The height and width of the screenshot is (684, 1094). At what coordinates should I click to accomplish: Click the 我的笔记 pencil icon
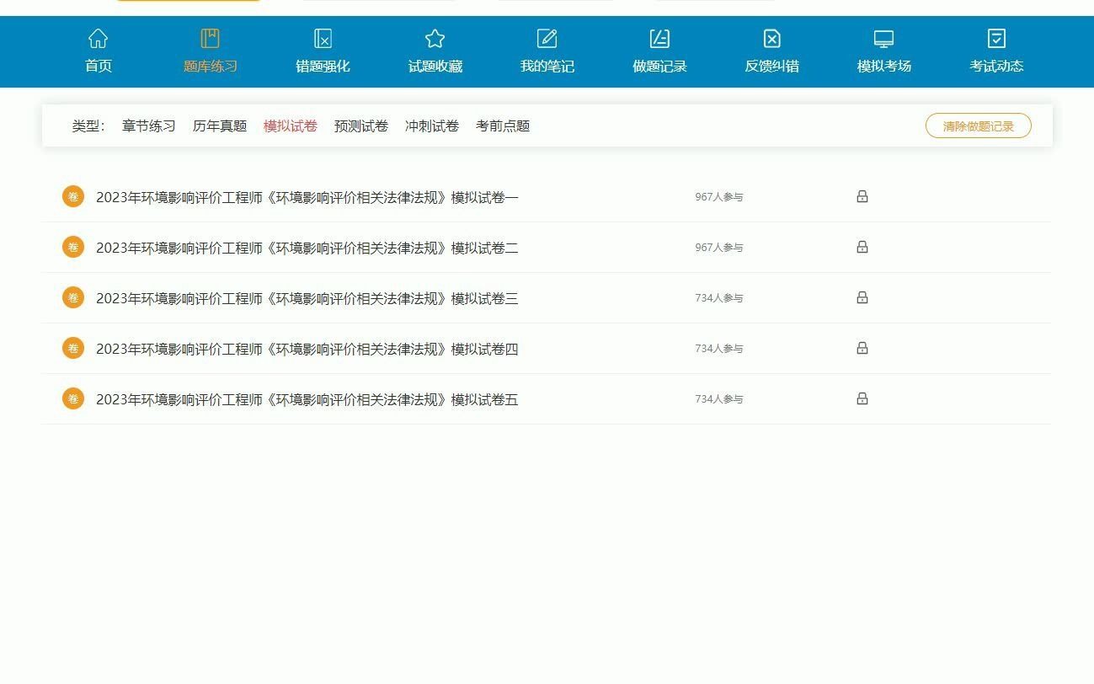tap(547, 39)
